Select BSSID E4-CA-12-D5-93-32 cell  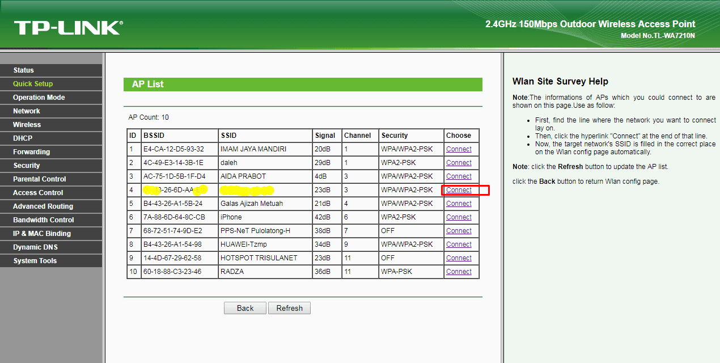click(x=180, y=149)
